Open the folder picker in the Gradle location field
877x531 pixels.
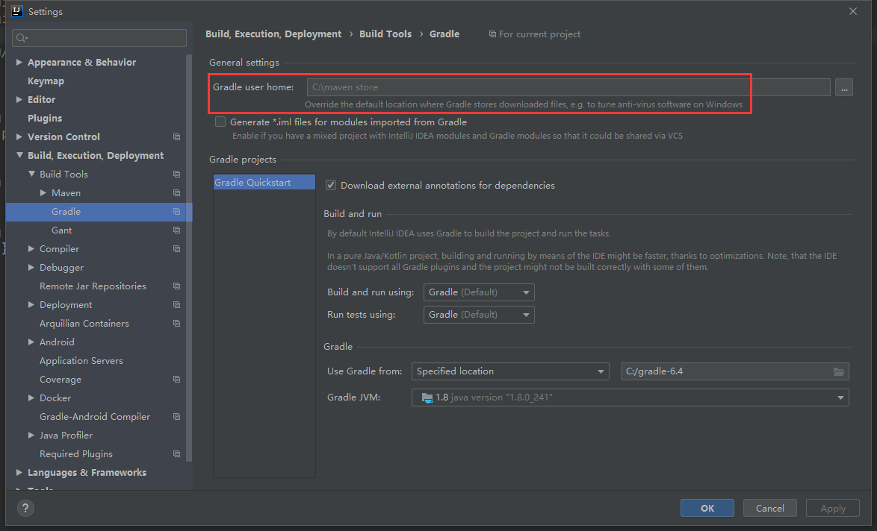point(840,371)
